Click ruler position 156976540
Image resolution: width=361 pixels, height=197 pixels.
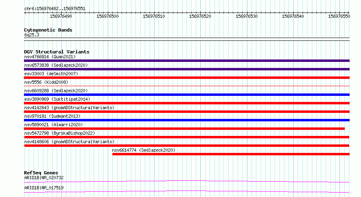coord(293,16)
